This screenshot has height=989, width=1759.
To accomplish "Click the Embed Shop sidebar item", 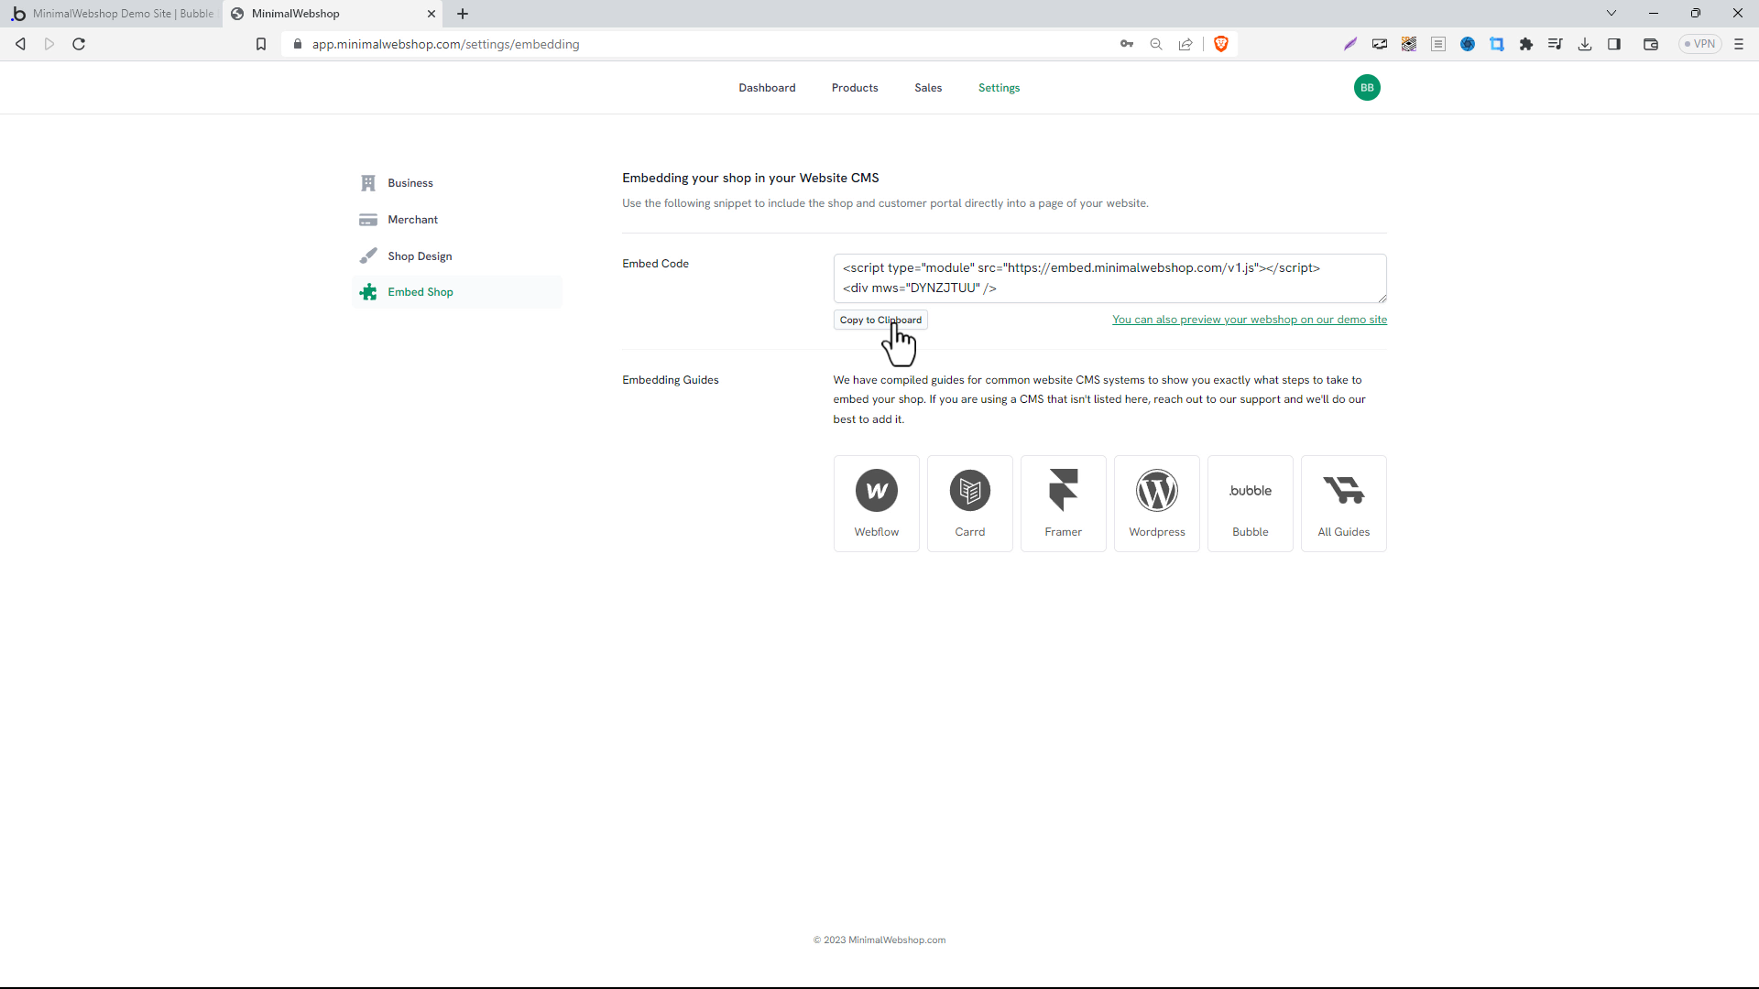I will pyautogui.click(x=421, y=292).
